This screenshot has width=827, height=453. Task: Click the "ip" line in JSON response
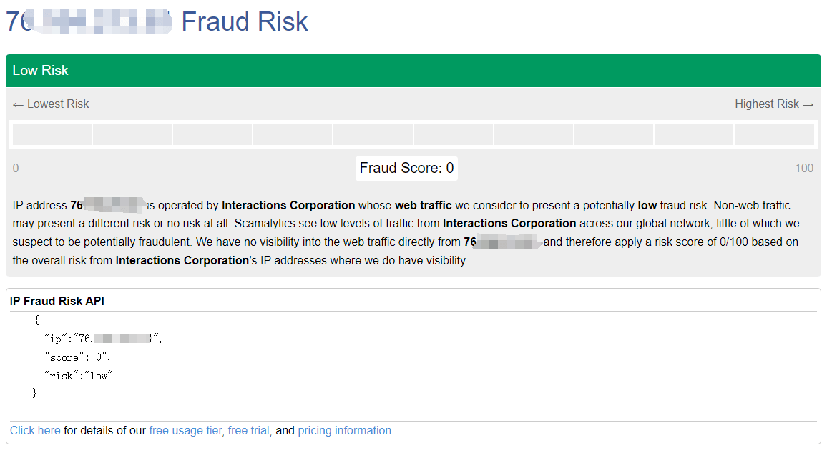point(103,339)
